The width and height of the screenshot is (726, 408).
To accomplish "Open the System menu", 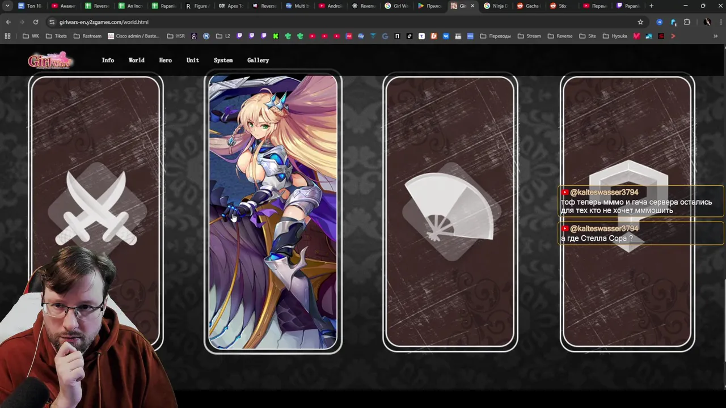I will coord(223,60).
